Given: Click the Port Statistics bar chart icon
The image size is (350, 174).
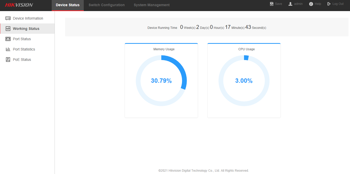Looking at the screenshot, I should coord(8,49).
